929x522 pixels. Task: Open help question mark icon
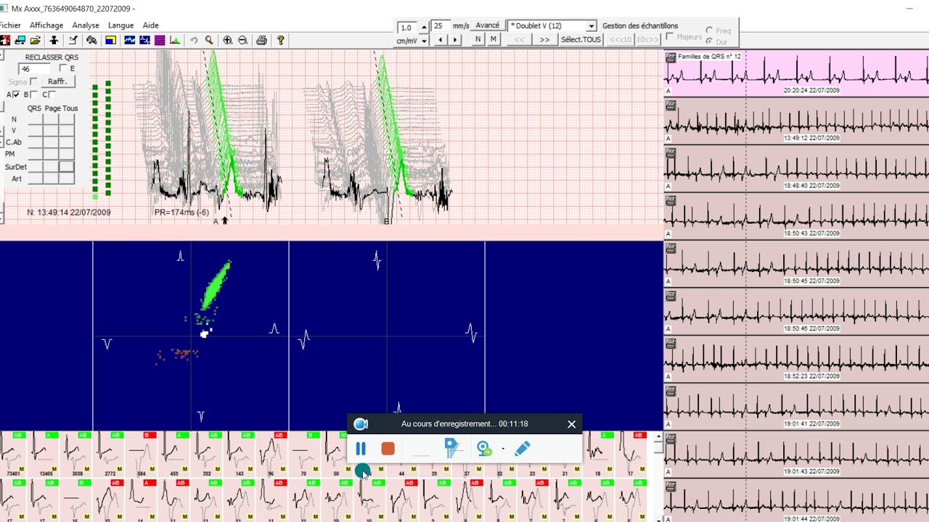pyautogui.click(x=280, y=40)
